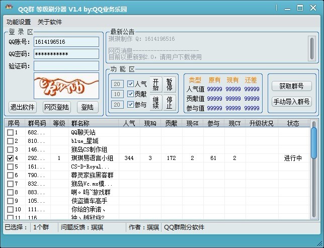Check the box for CS-D-Royal row
324x248 pixels.
(x=10, y=167)
